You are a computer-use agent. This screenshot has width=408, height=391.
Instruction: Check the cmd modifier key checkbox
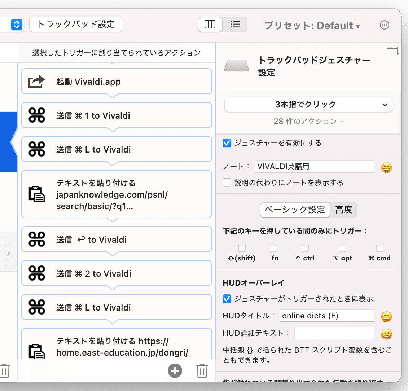(x=380, y=248)
